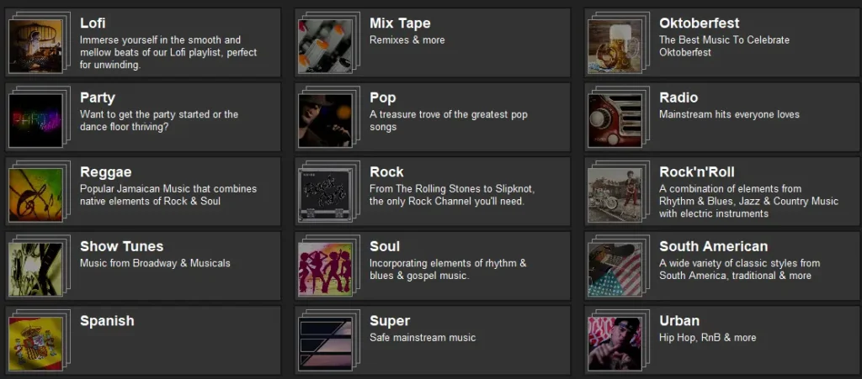Screen dimensions: 862x379
Task: Click the Rock'n'Roll channel title
Action: tap(696, 172)
